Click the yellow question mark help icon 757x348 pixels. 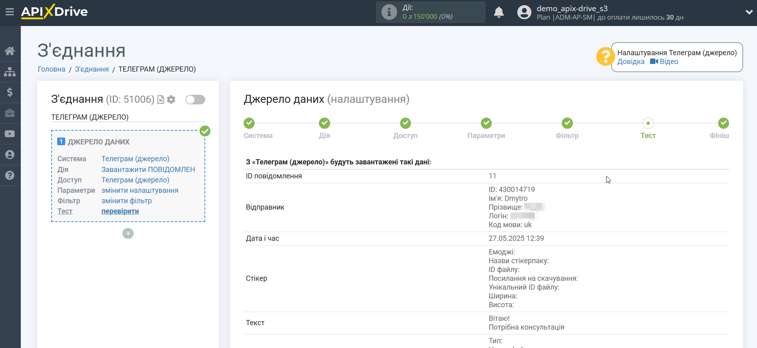(x=605, y=56)
